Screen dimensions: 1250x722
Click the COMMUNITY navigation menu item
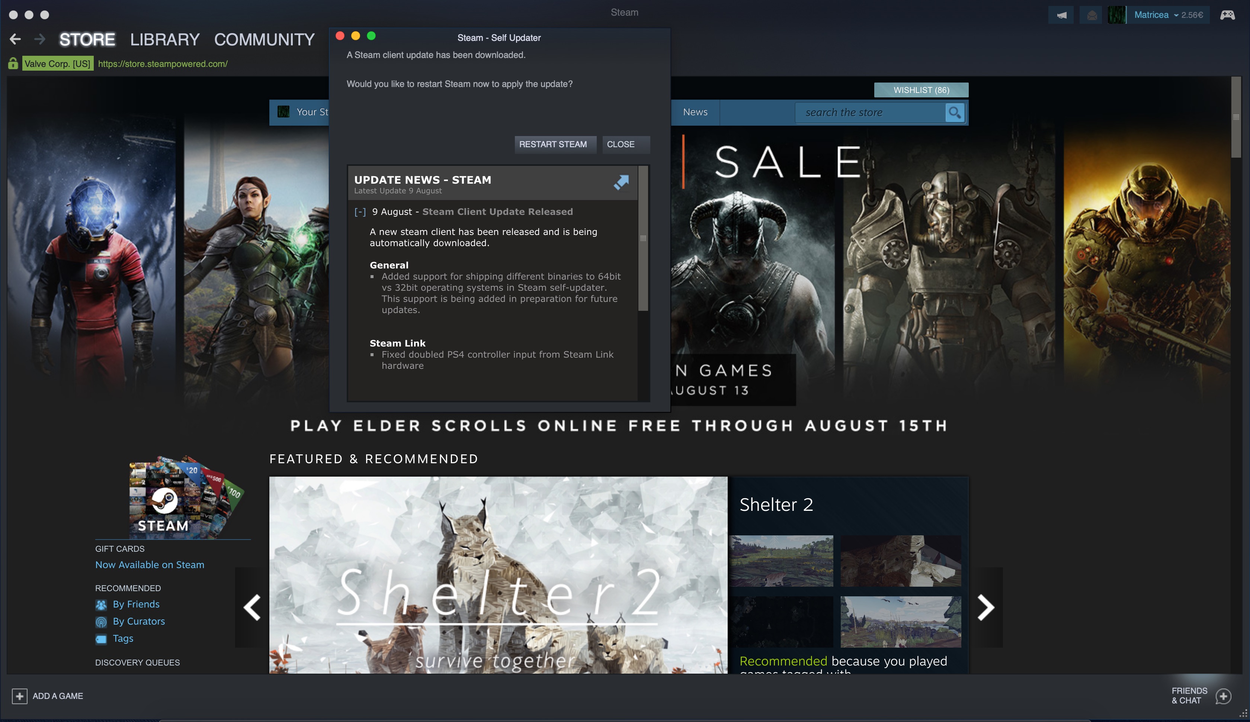265,39
